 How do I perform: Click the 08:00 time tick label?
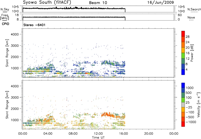[73, 134]
